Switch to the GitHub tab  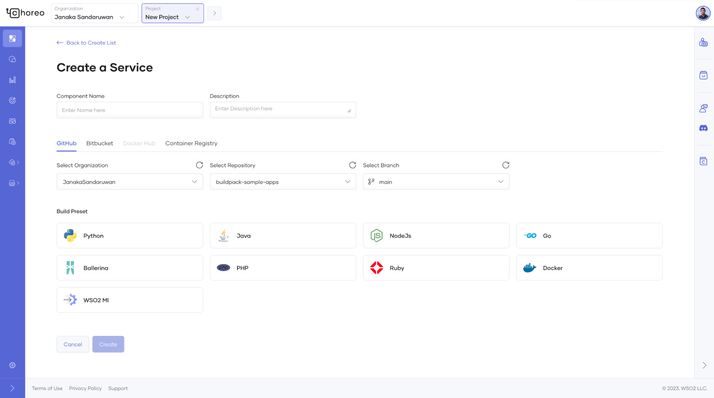66,143
